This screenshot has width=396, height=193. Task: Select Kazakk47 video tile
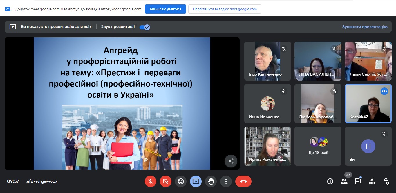pyautogui.click(x=368, y=104)
